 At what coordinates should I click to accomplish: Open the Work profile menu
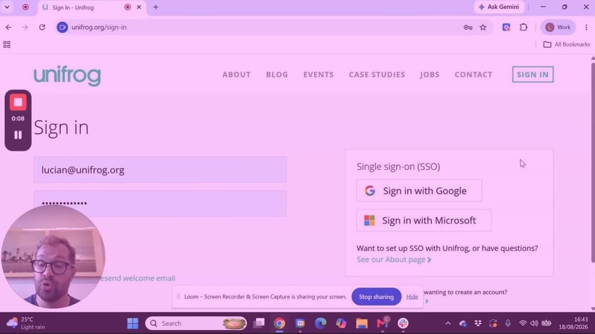coord(558,27)
